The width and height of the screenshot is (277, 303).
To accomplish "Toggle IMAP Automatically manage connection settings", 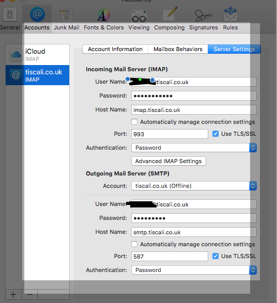I will (134, 122).
